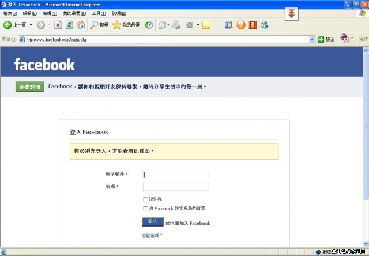This screenshot has height=256, width=369.
Task: Click the 申請加入 Facebook link
Action: tap(190, 223)
